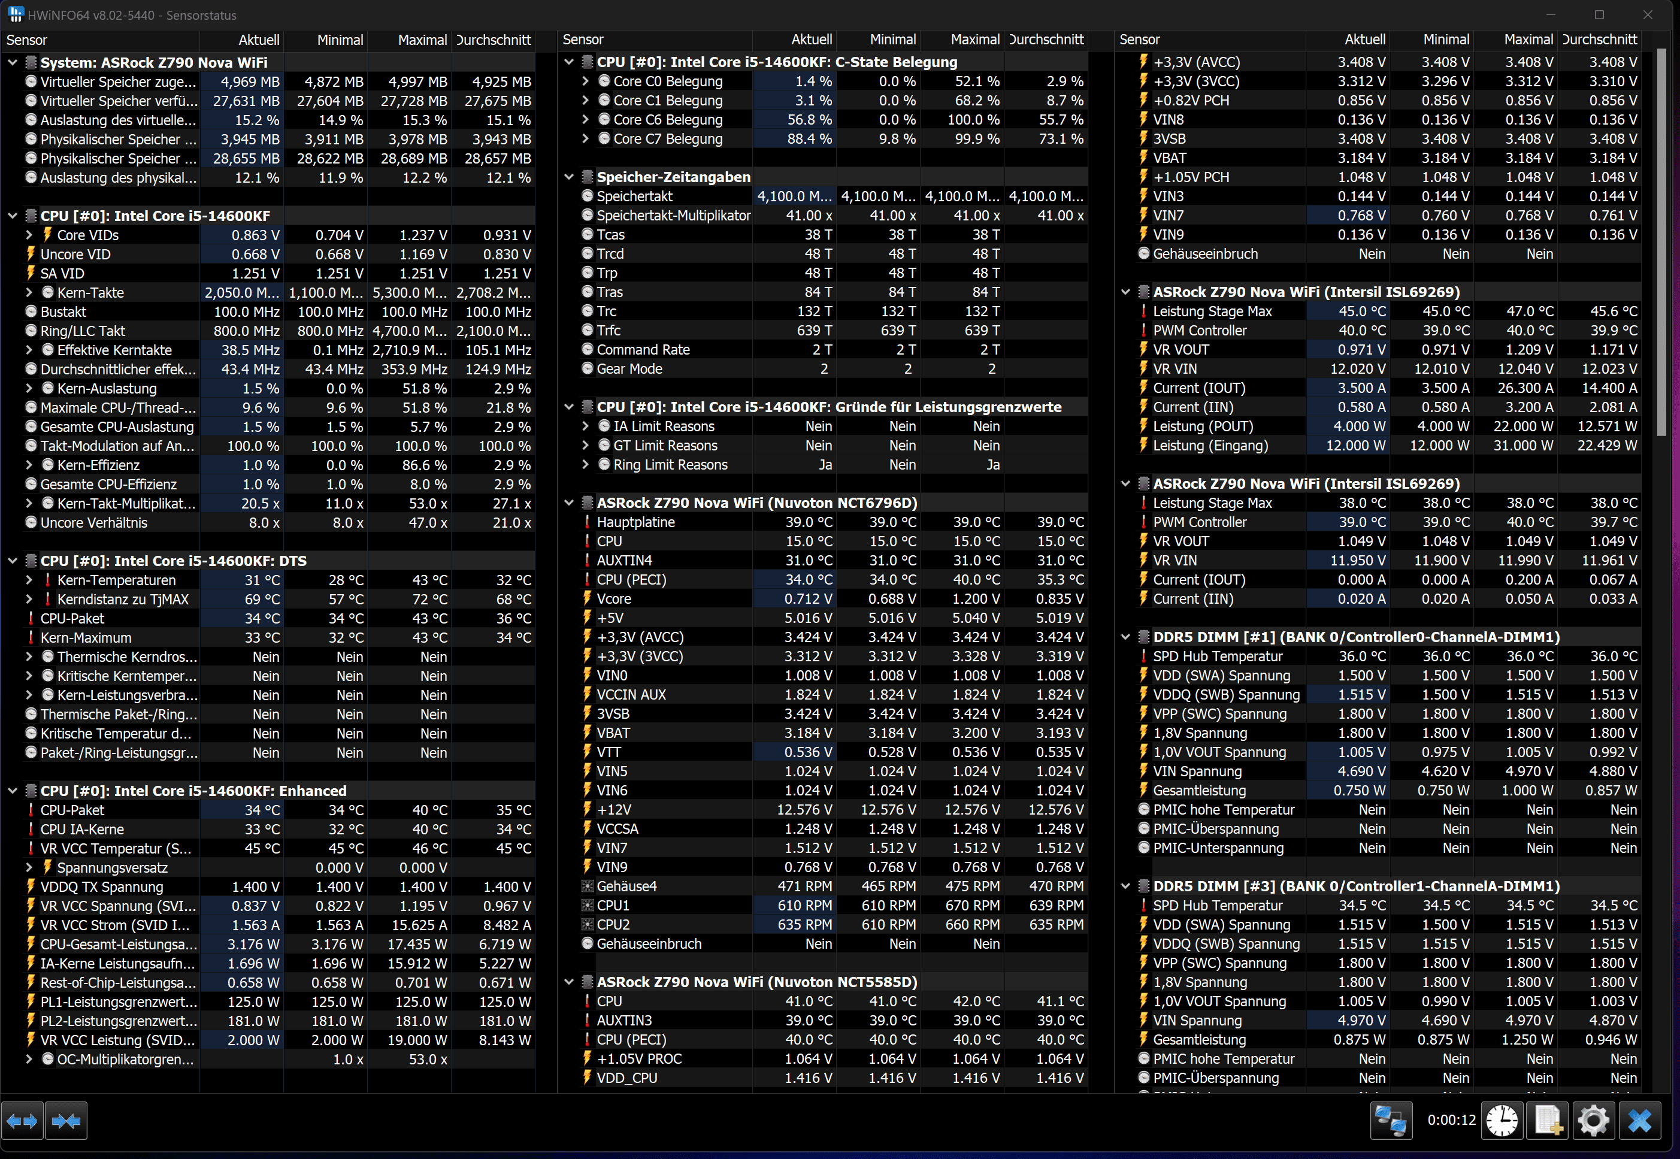Open sensor settings gear icon
This screenshot has width=1680, height=1159.
[1593, 1121]
